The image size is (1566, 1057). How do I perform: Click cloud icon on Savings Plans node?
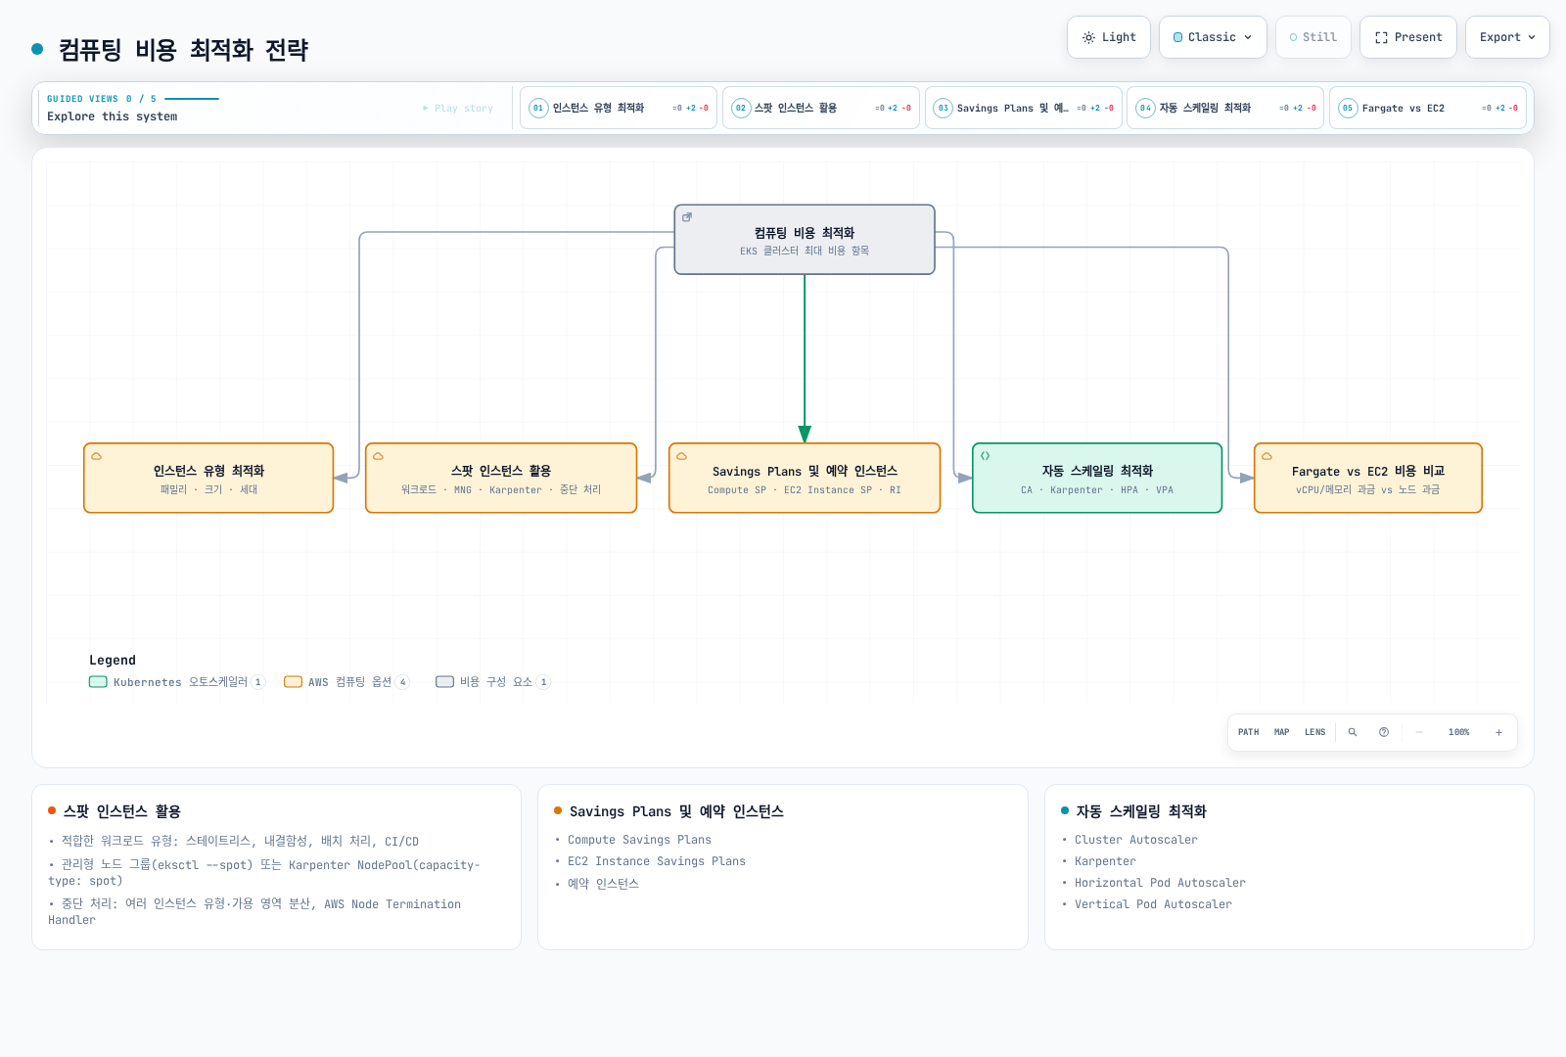(x=681, y=456)
